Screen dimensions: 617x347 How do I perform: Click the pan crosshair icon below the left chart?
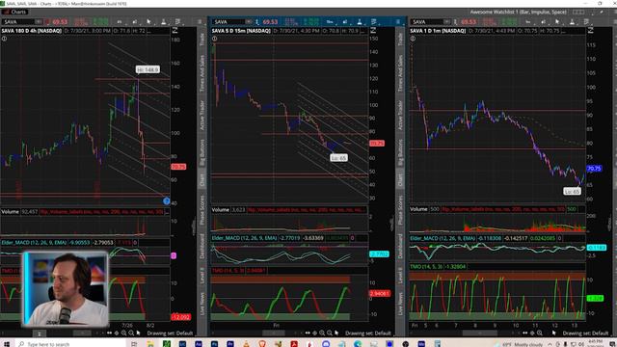[117, 333]
